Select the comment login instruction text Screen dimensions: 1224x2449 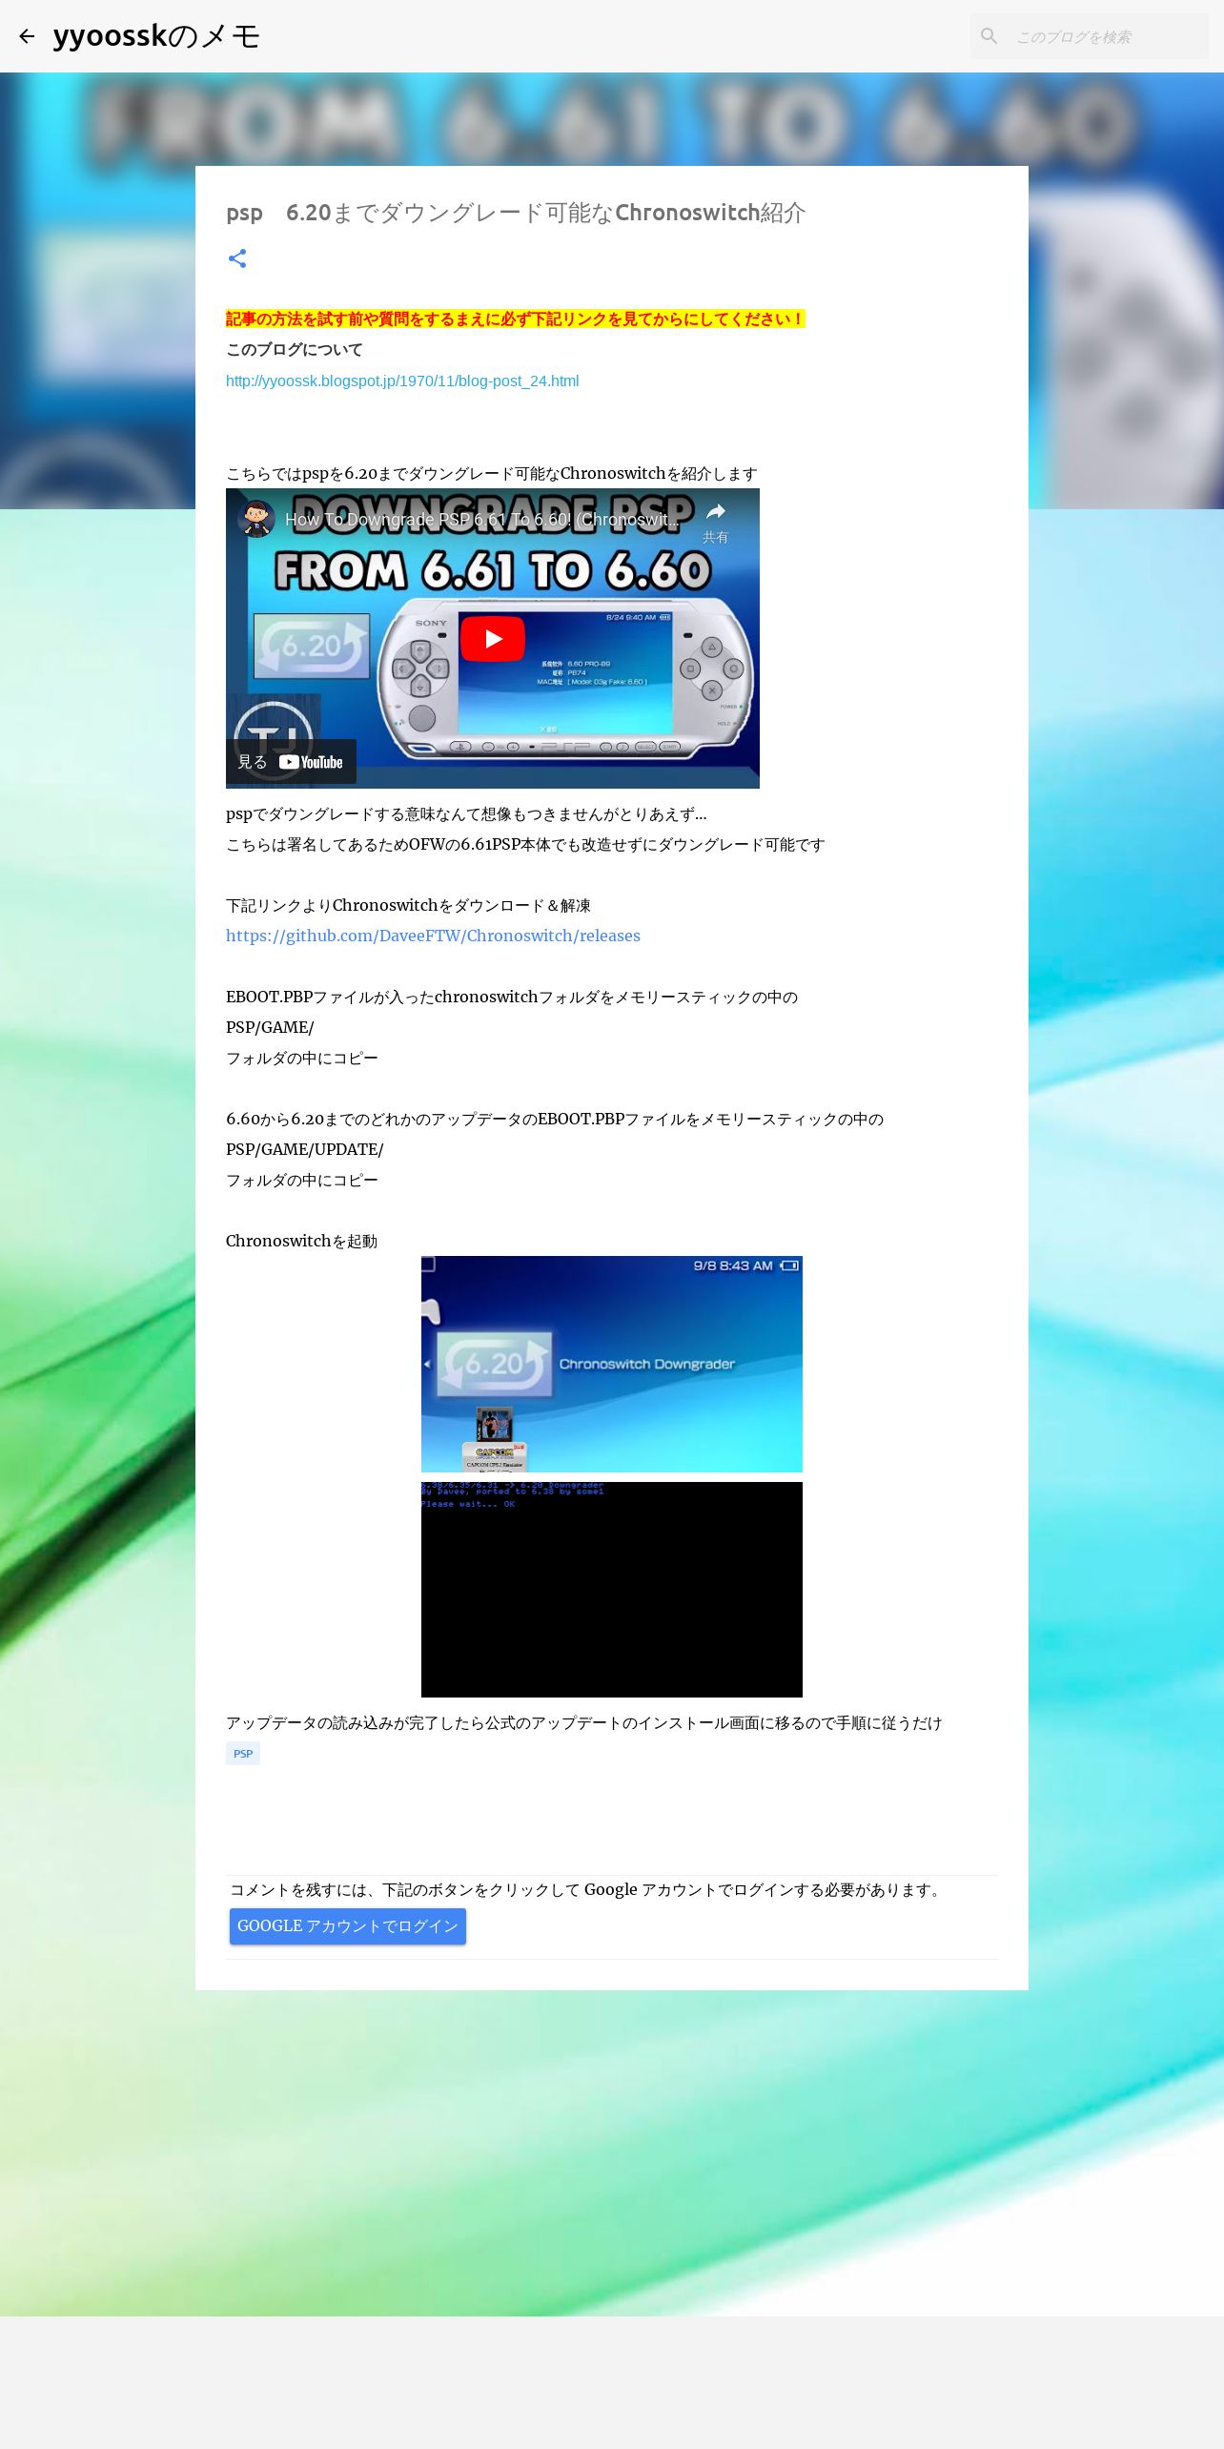coord(588,1889)
